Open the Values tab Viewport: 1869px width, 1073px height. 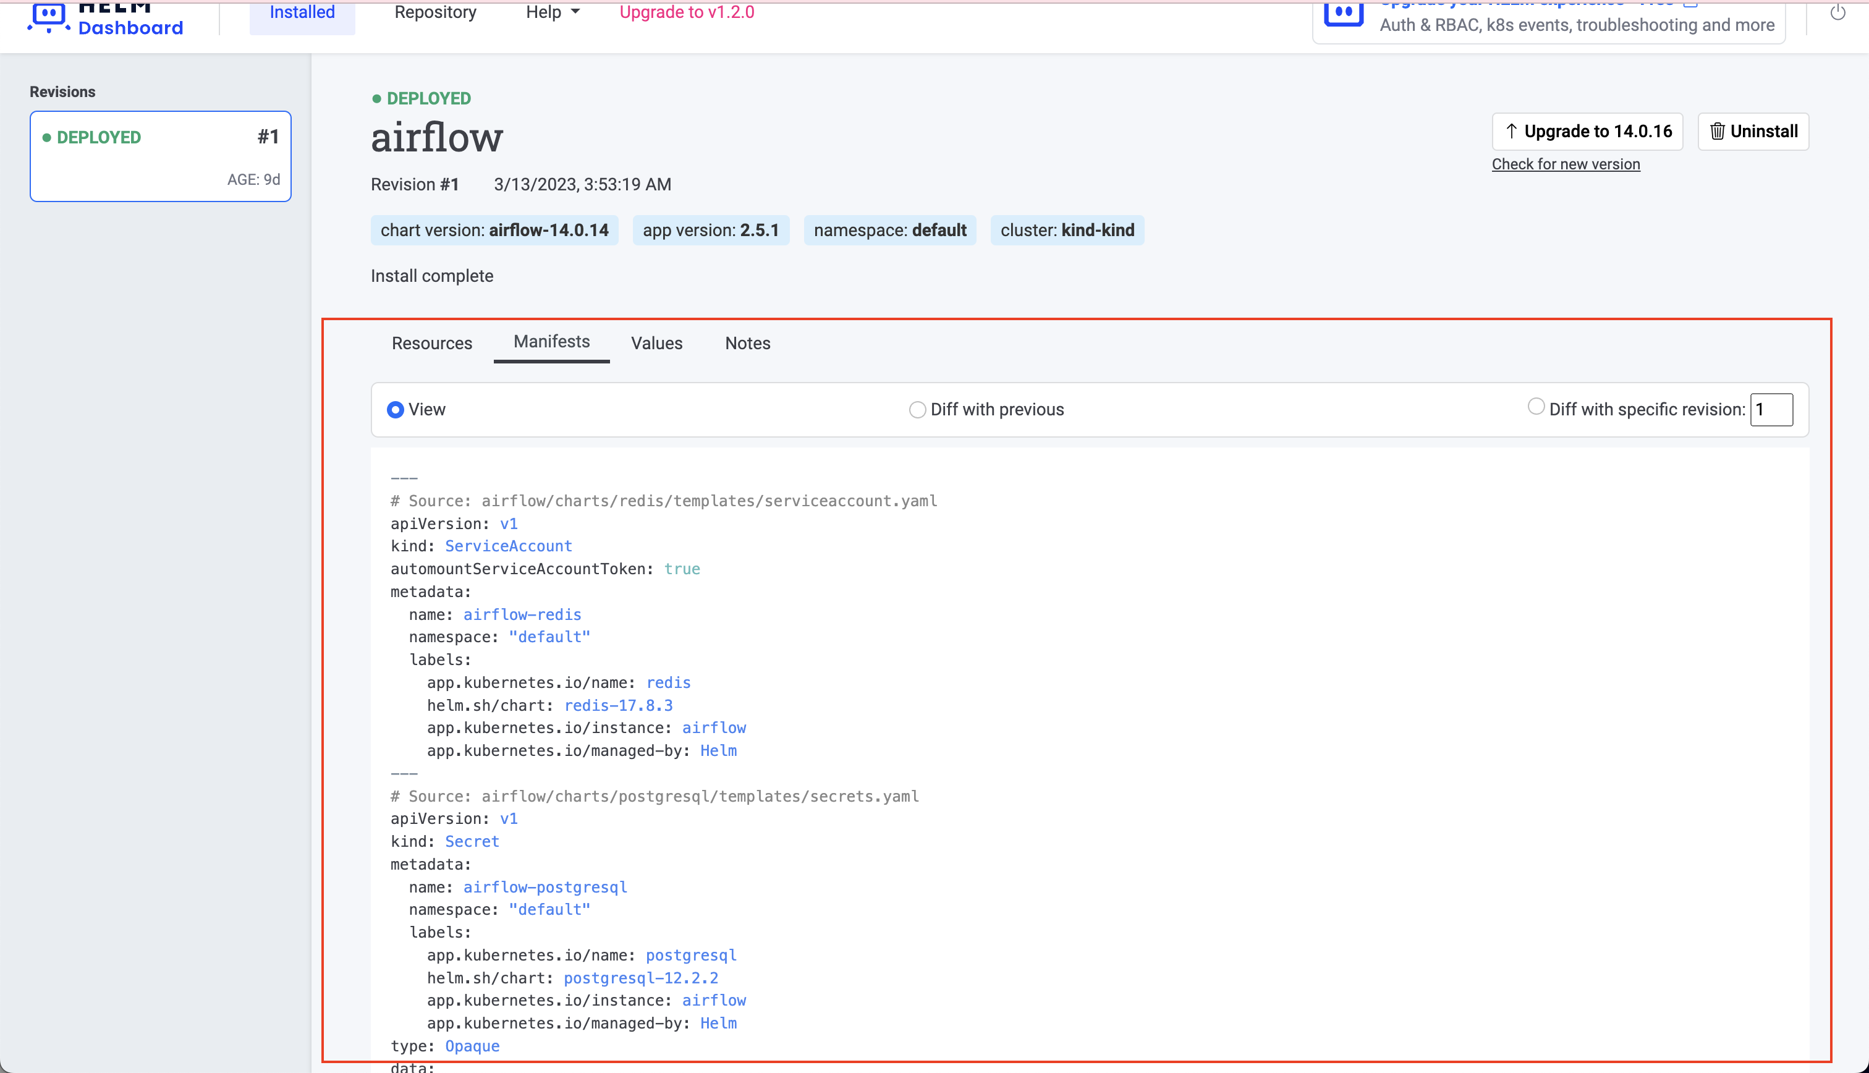point(656,342)
